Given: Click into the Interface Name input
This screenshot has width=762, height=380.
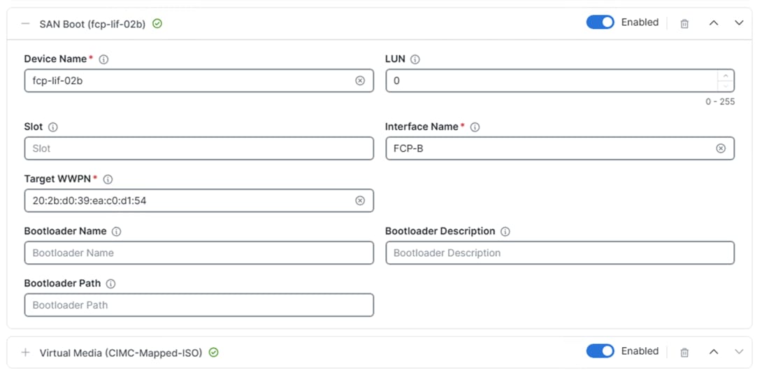Looking at the screenshot, I should point(560,148).
